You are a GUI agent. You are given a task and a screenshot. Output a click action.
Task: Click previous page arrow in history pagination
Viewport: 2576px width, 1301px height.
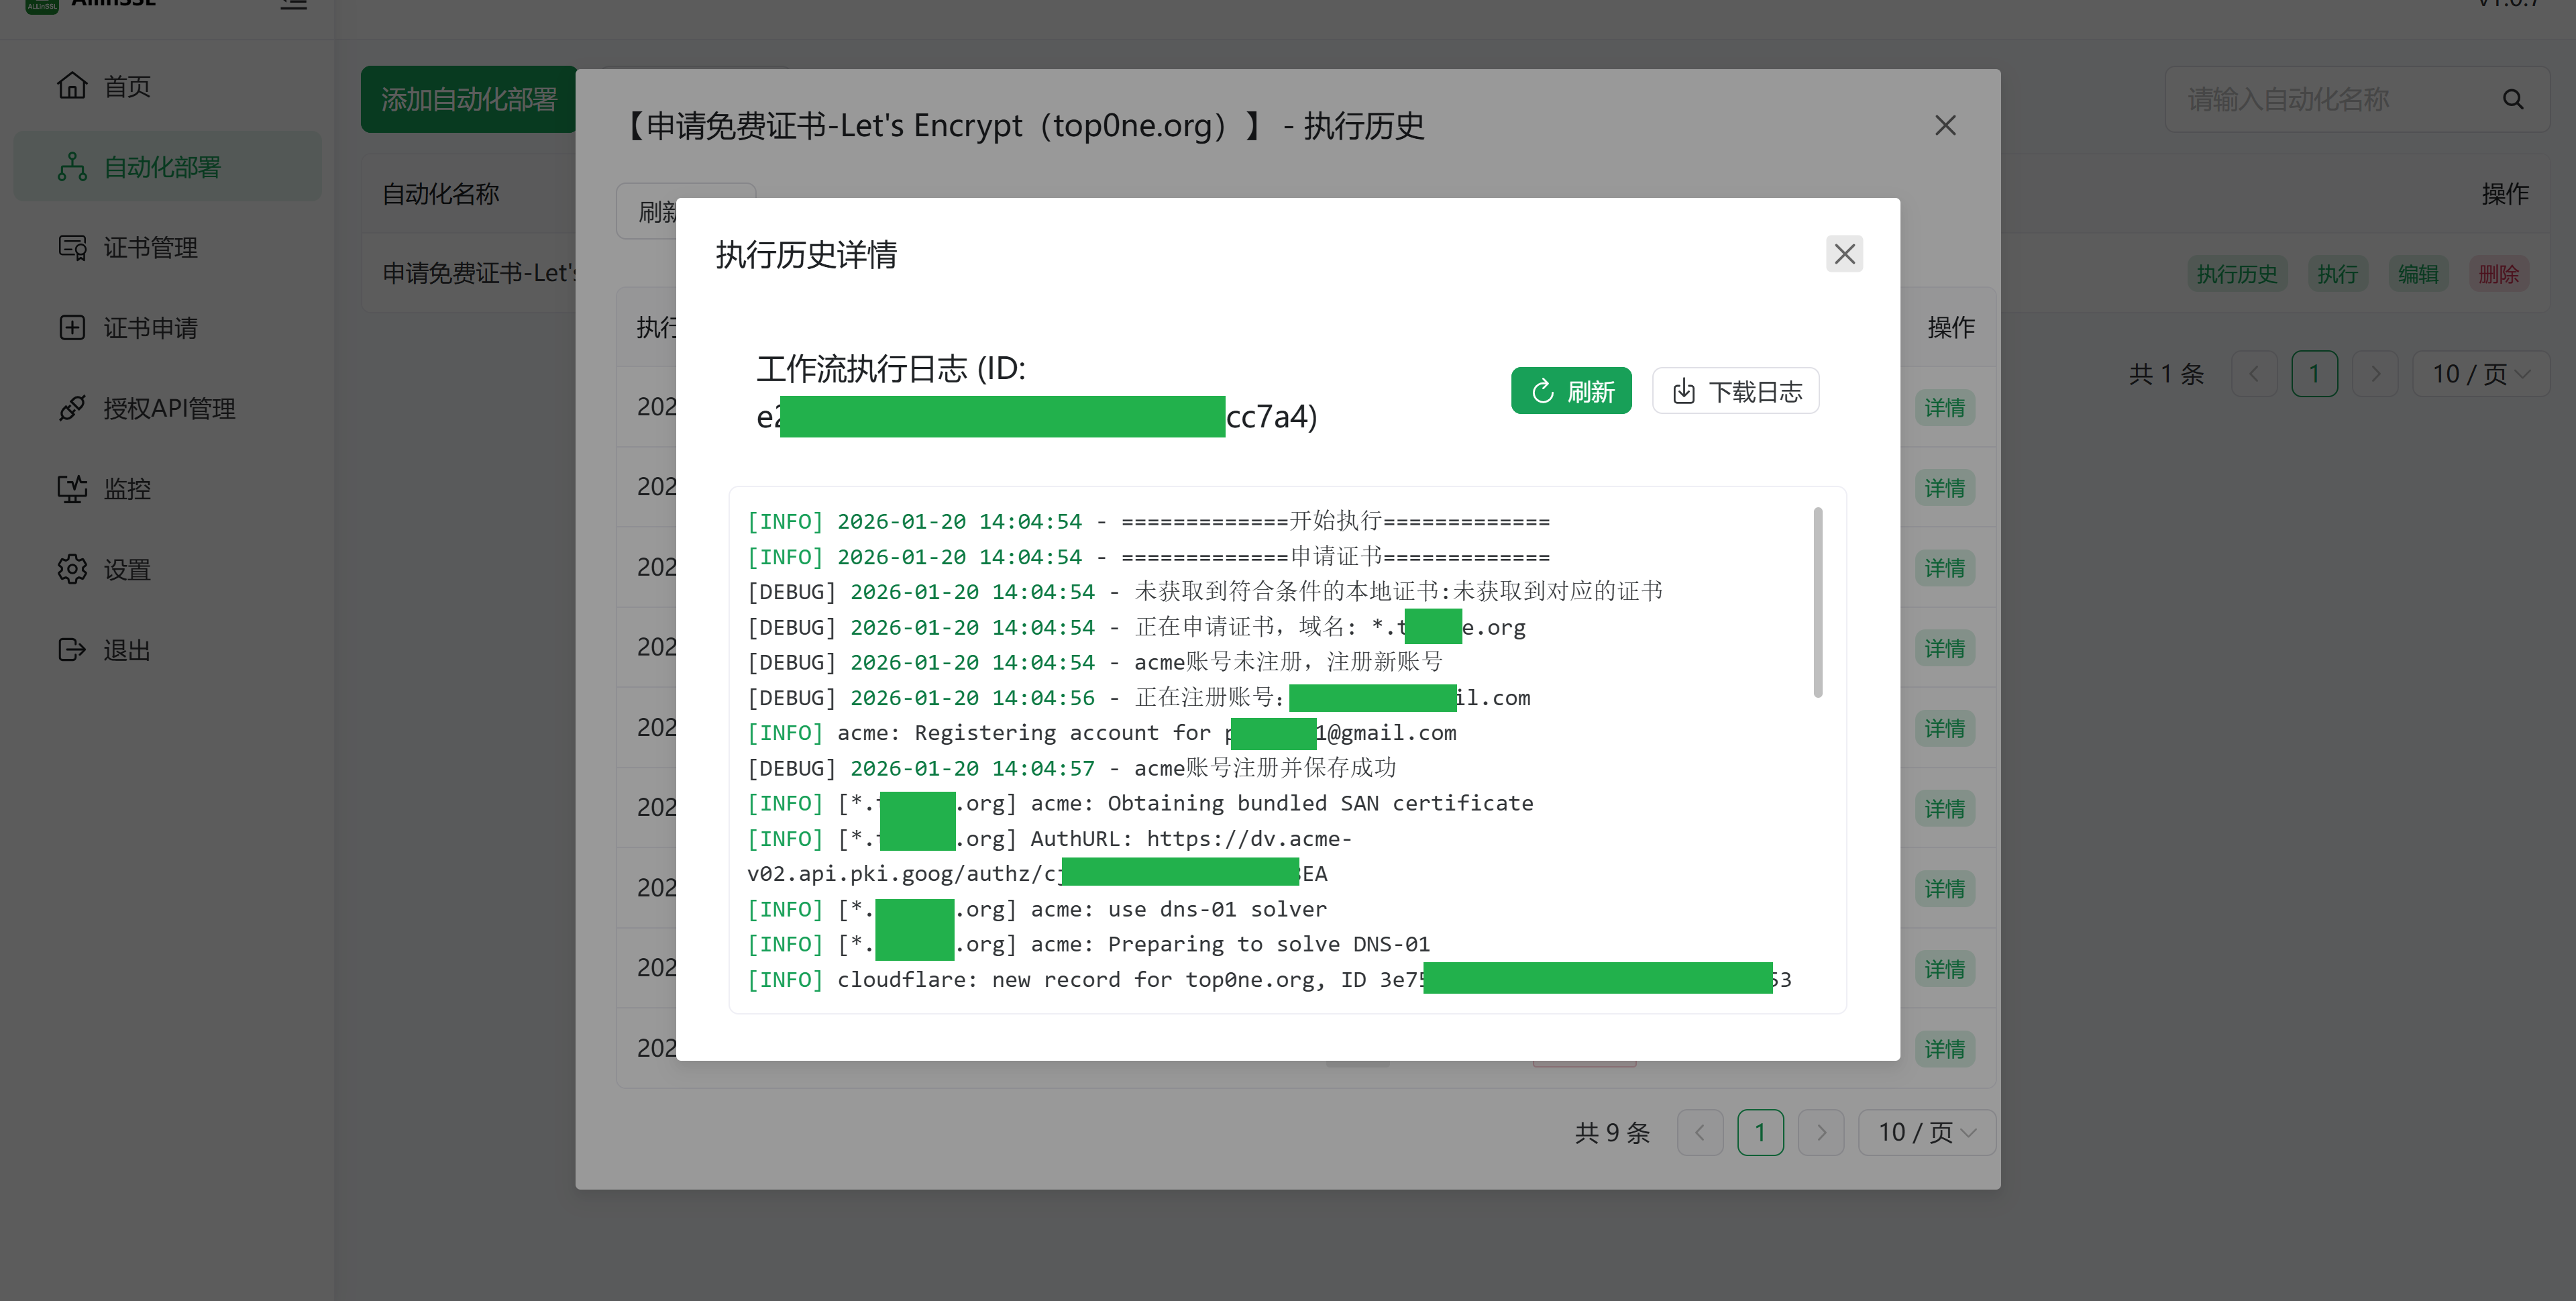[1700, 1133]
